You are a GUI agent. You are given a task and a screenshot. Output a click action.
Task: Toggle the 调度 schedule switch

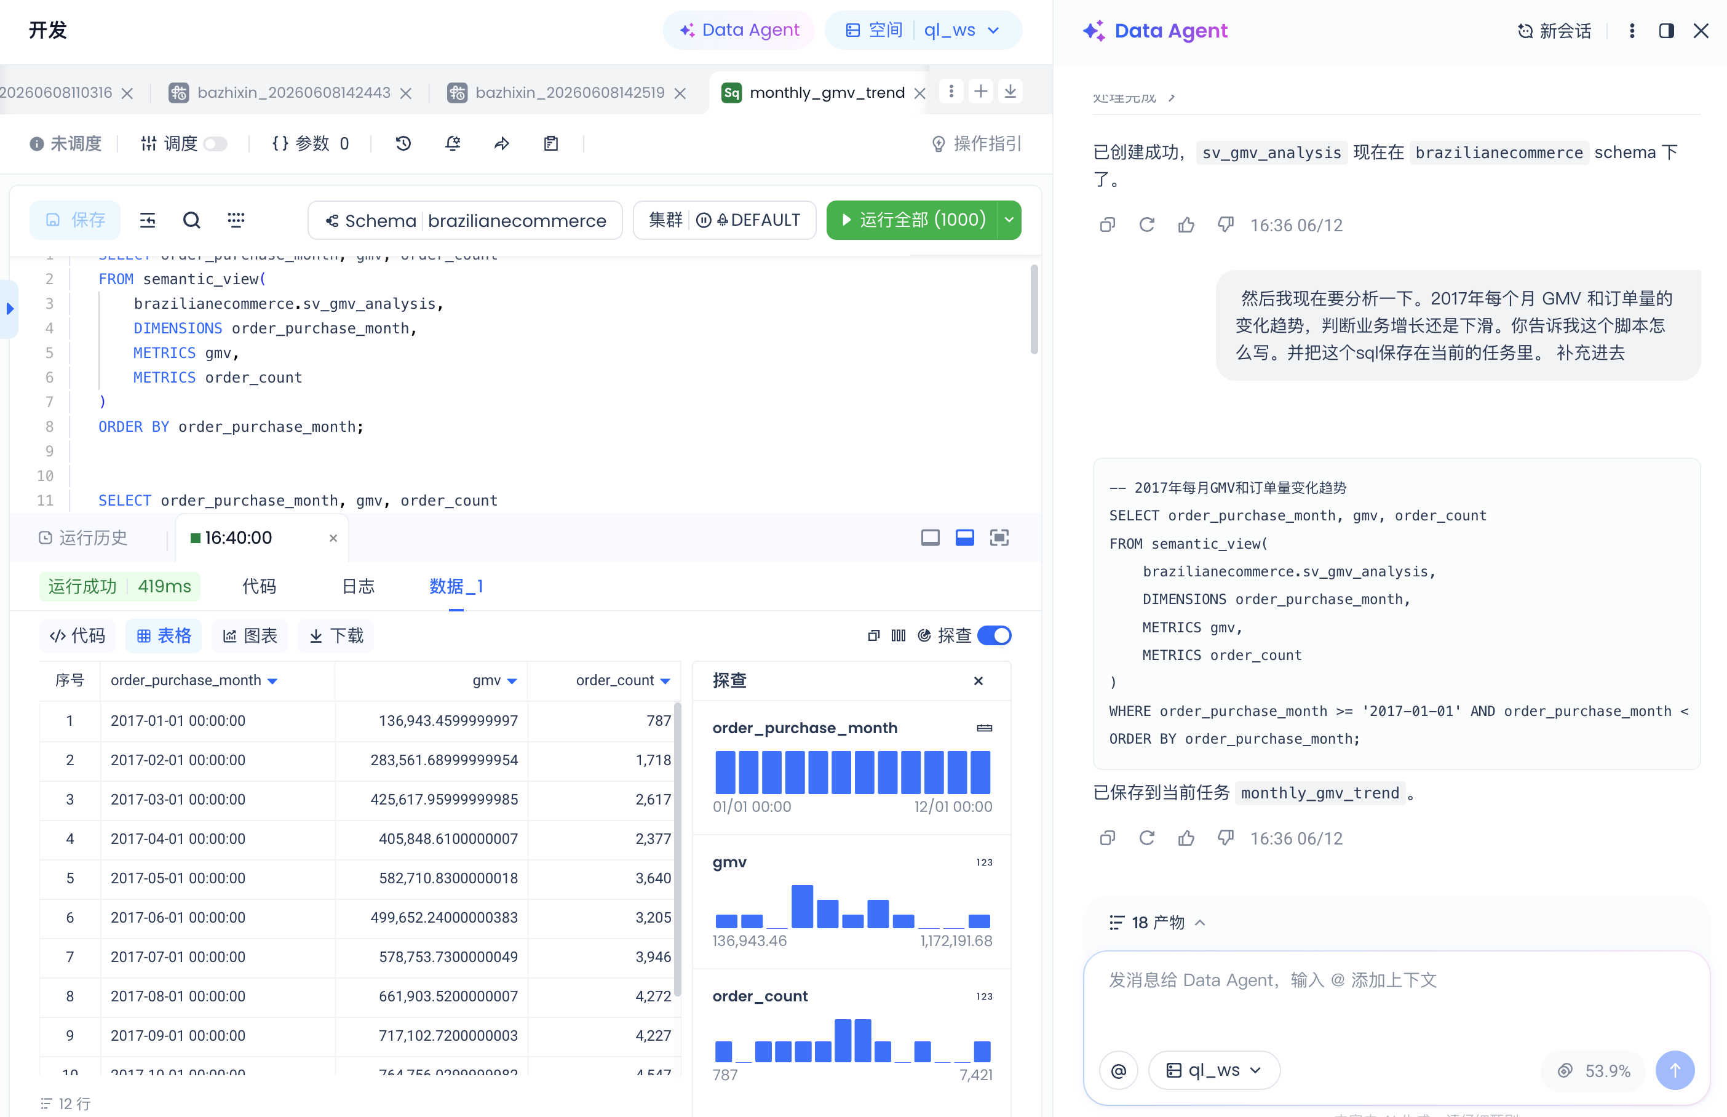coord(215,143)
